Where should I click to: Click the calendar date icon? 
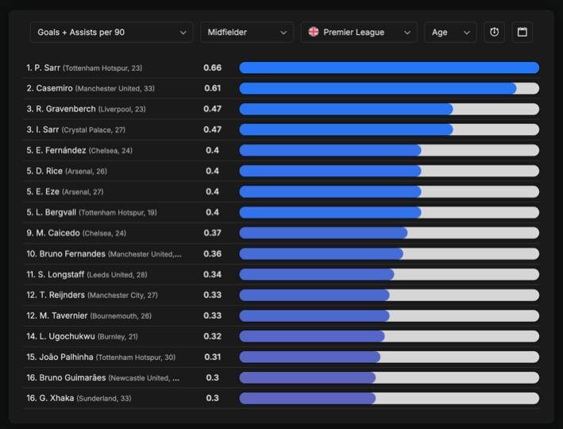click(x=522, y=33)
